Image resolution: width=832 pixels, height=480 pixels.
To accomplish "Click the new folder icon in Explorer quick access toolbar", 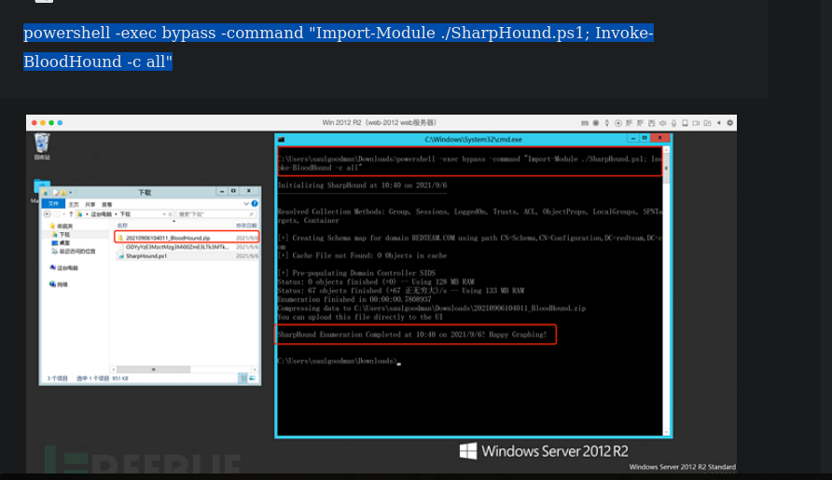I will (63, 193).
